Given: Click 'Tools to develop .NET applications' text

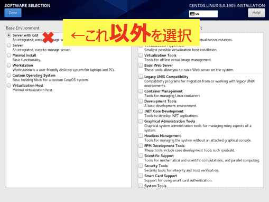Looking at the screenshot, I should point(171,116).
